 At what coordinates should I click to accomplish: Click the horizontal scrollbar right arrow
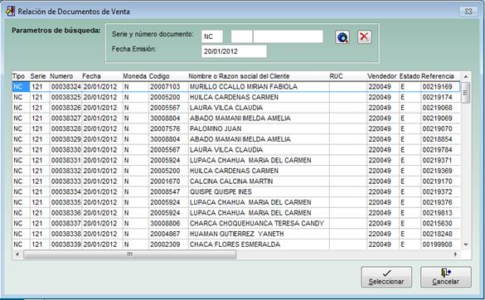click(x=455, y=254)
